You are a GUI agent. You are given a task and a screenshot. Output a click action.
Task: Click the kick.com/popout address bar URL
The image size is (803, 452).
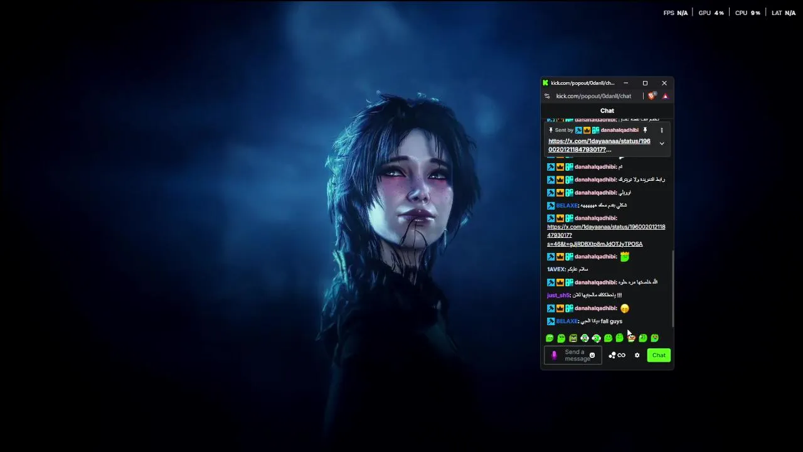(x=593, y=96)
